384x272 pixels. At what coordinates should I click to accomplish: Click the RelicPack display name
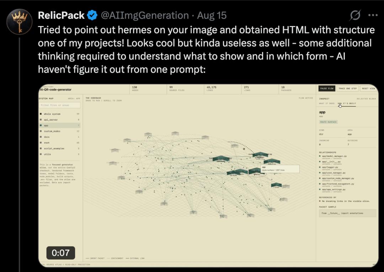[61, 15]
